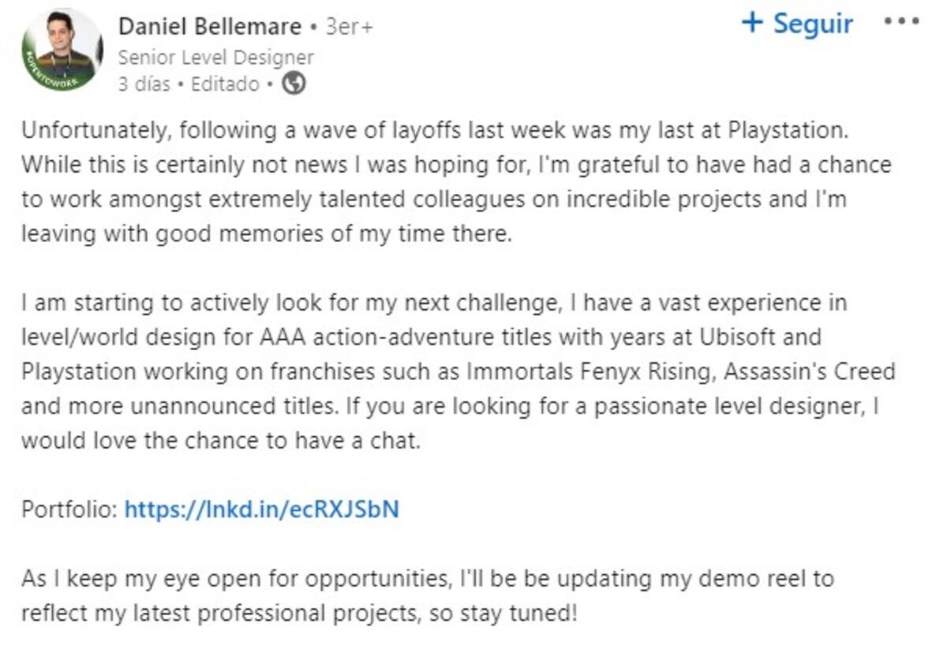Click the 'Assassin's Creed' text in the post
Image resolution: width=947 pixels, height=657 pixels.
point(809,371)
